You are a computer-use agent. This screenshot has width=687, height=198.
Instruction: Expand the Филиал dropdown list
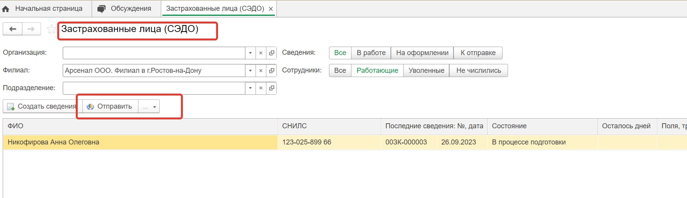[x=251, y=70]
